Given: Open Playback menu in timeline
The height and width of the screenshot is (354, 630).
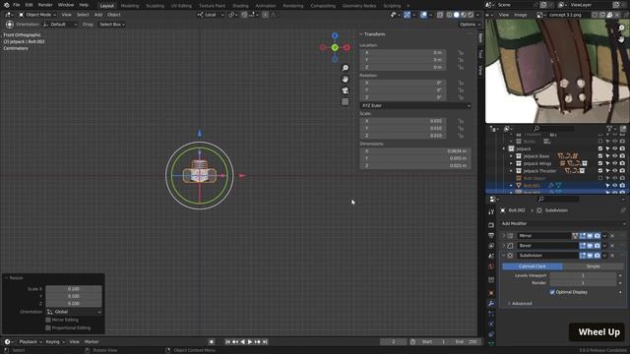Looking at the screenshot, I should [31, 342].
